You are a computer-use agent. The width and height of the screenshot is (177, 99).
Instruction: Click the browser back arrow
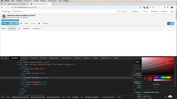pyautogui.click(x=2, y=7)
